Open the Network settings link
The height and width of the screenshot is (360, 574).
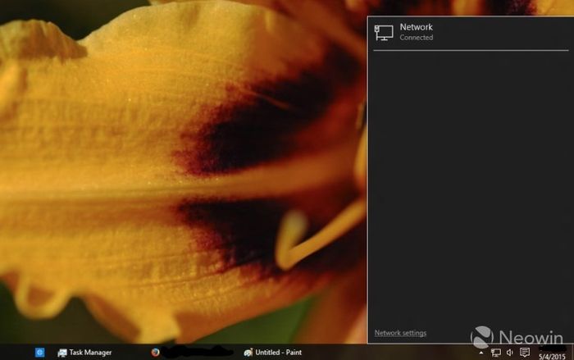click(x=400, y=333)
